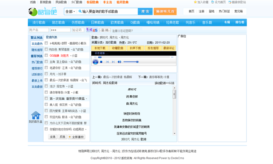Click 全部播放 button with speaker icon

point(76,137)
